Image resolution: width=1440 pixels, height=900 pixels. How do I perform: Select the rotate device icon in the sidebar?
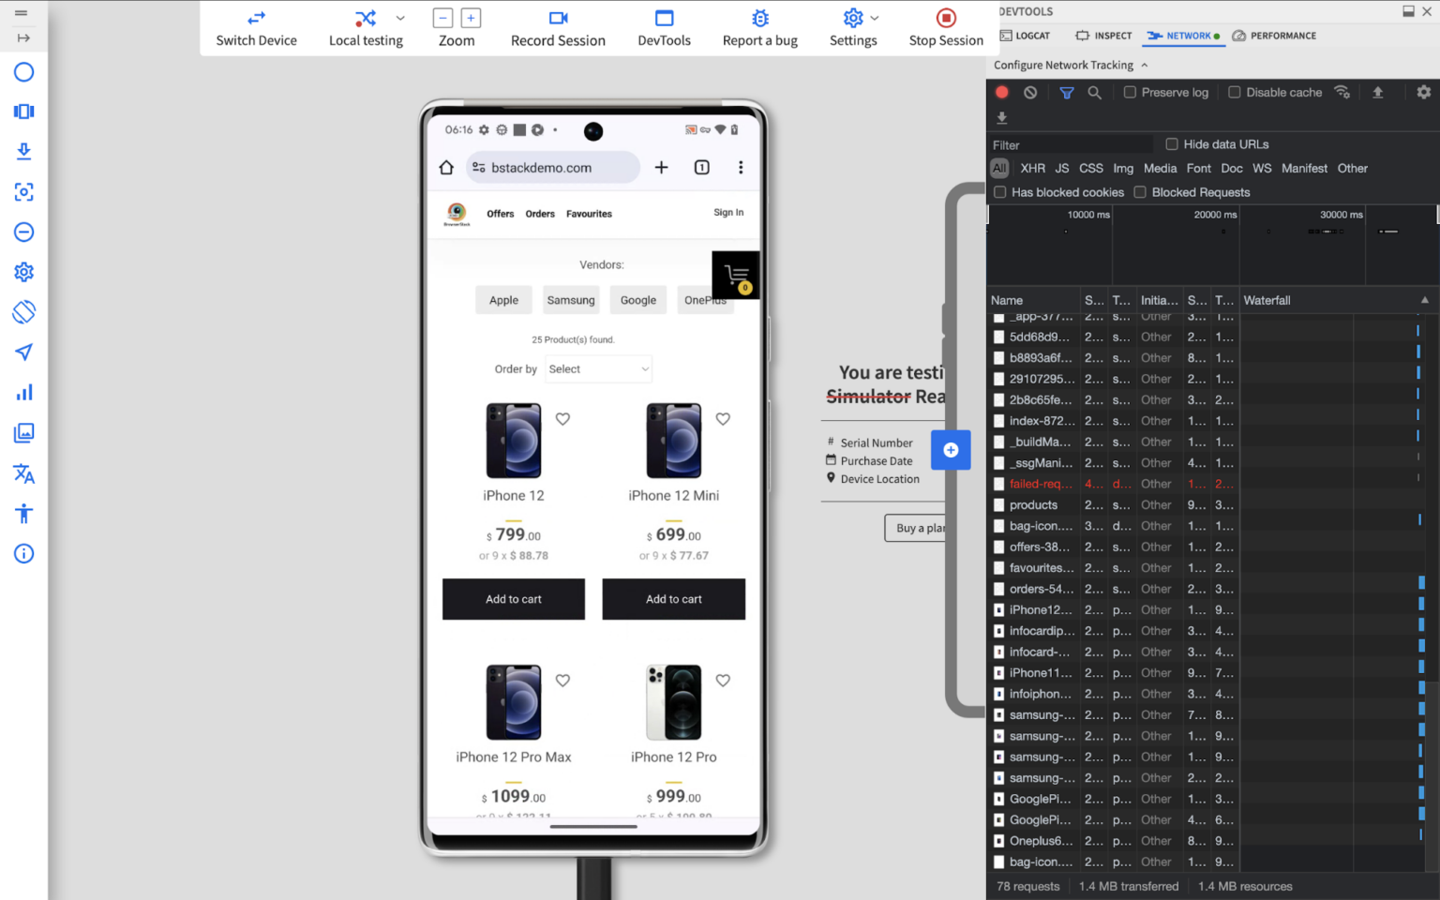pos(23,312)
